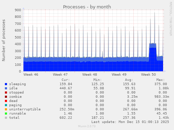This screenshot has width=174, height=130.
Task: Click the 'Week 47' axis label
Action: (60, 75)
